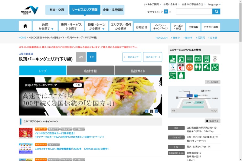242x161 pixels.
Task: Switch to 上り (inbound) direction
Action: coord(81,57)
